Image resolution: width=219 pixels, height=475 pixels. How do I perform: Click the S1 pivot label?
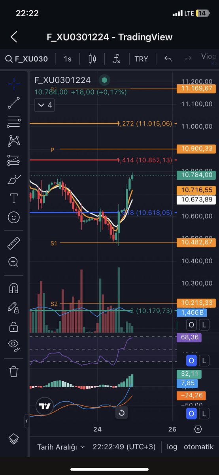pos(54,243)
